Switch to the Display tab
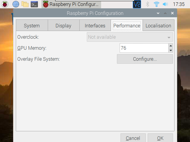The width and height of the screenshot is (190, 142). (64, 25)
